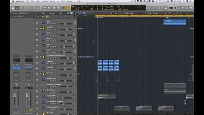Open Window menu in menu bar
This screenshot has width=204, height=115.
[69, 1]
